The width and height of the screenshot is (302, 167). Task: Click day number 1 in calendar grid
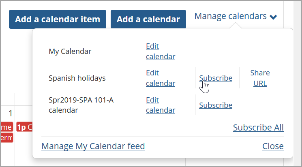coord(11,113)
